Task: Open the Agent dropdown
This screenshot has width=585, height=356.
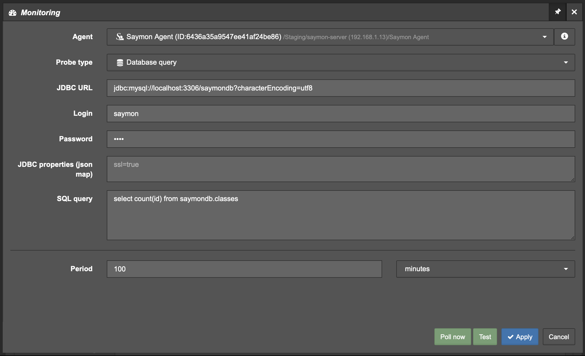Action: coord(330,37)
